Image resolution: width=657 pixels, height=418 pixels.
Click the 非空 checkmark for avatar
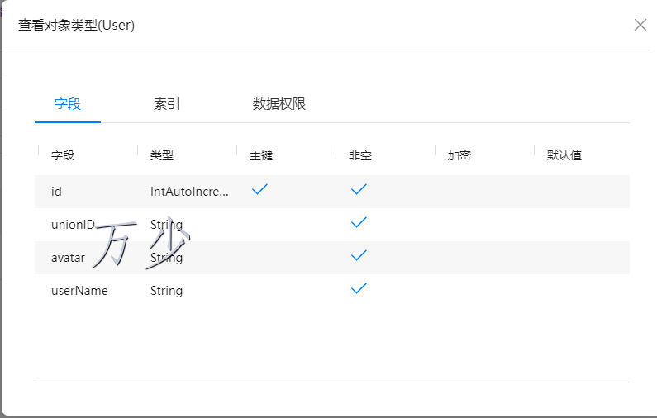click(359, 256)
